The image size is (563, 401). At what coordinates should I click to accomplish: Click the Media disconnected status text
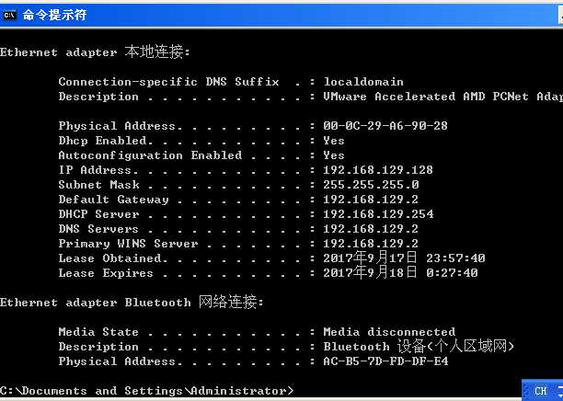[x=388, y=332]
